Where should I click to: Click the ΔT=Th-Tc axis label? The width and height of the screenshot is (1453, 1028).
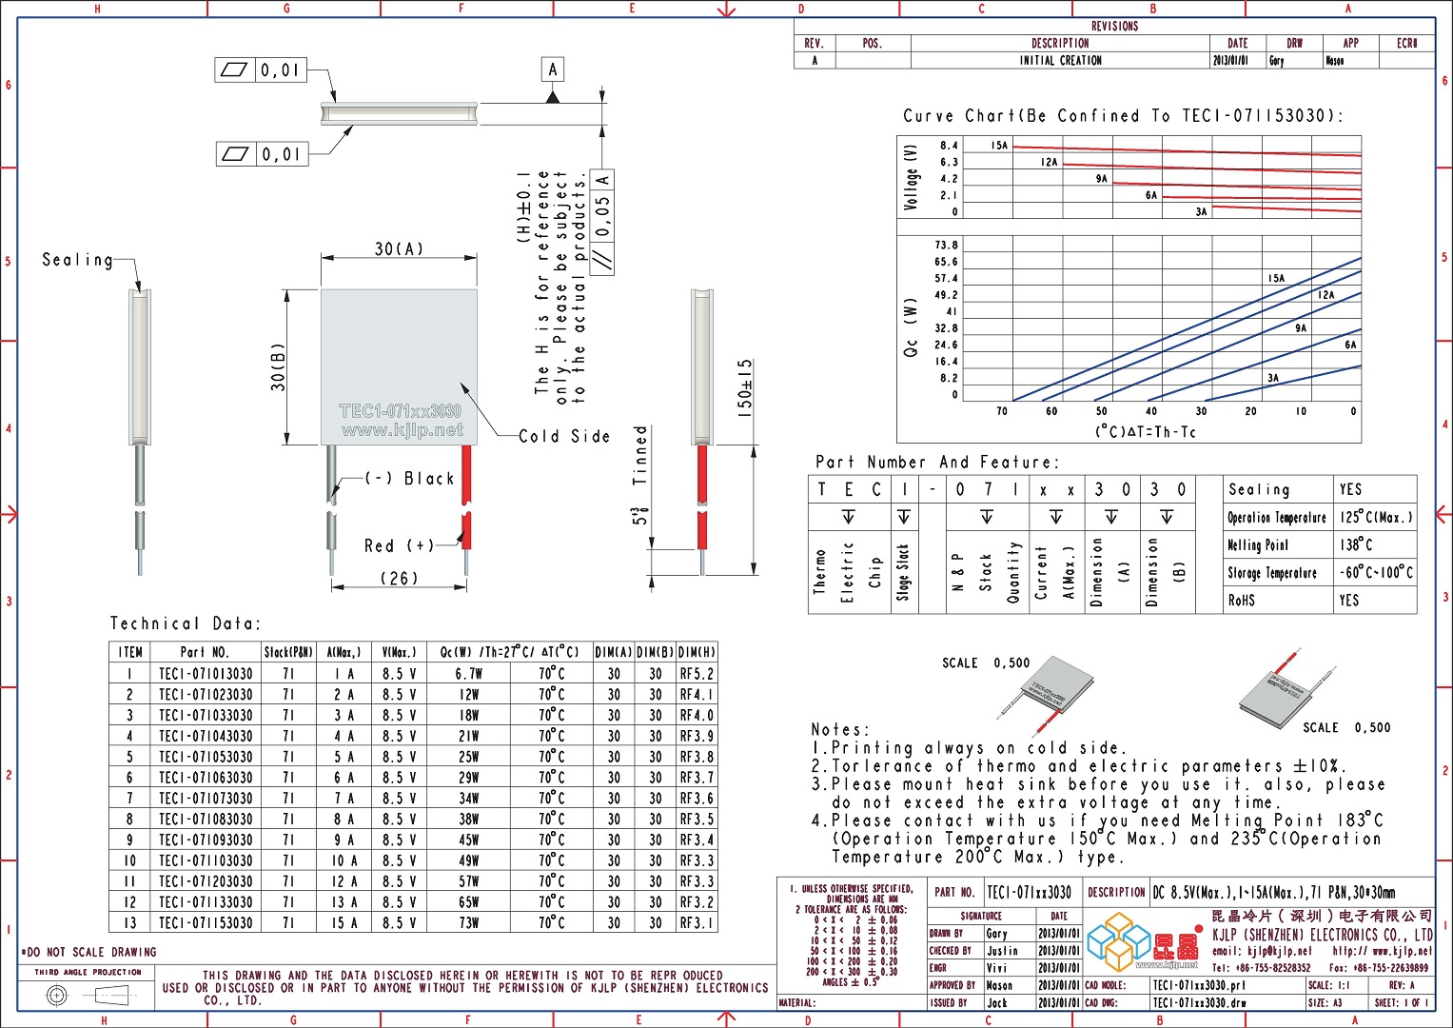1146,432
